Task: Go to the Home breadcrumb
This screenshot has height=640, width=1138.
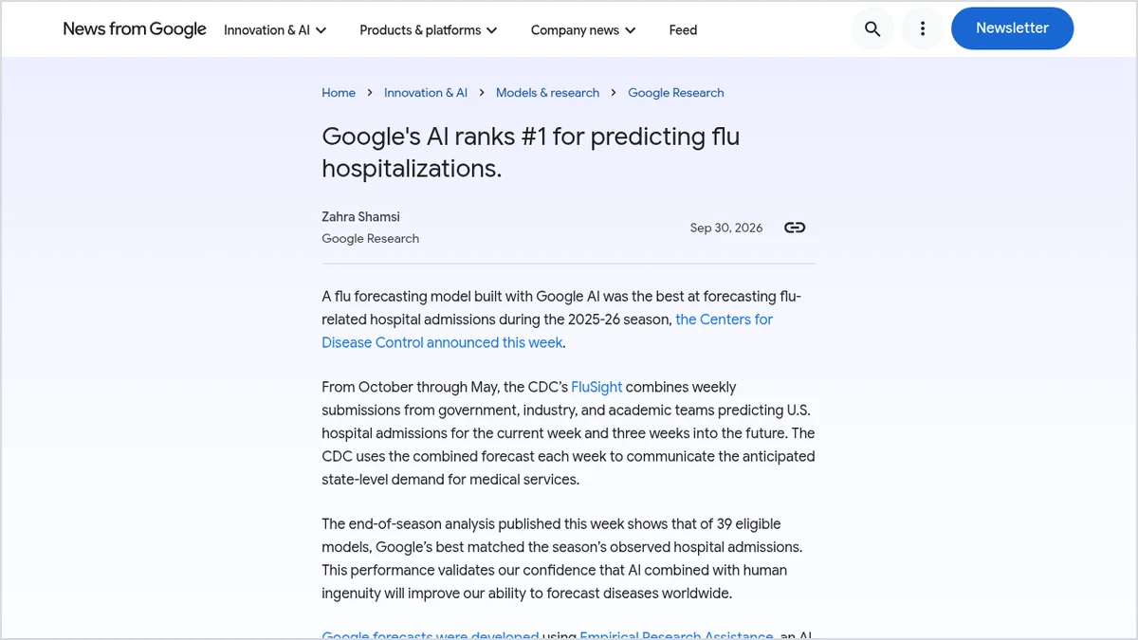Action: tap(339, 93)
